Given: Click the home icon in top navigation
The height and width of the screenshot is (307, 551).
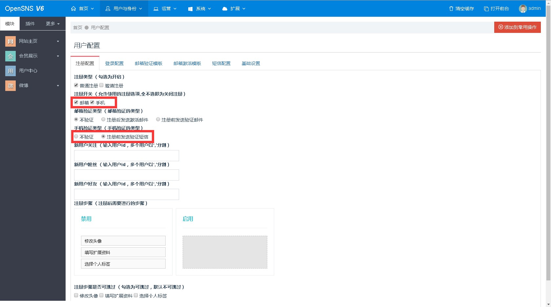Looking at the screenshot, I should [x=73, y=9].
